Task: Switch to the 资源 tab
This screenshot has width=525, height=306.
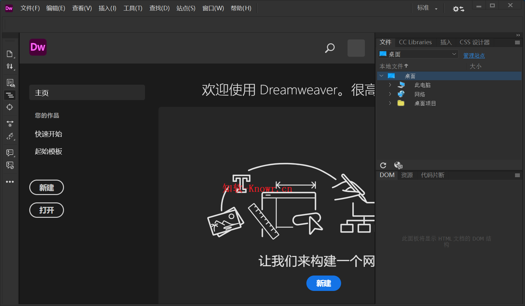Action: [407, 175]
